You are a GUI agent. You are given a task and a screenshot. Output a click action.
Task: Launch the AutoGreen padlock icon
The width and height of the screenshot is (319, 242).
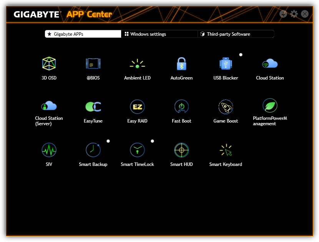[x=181, y=64]
